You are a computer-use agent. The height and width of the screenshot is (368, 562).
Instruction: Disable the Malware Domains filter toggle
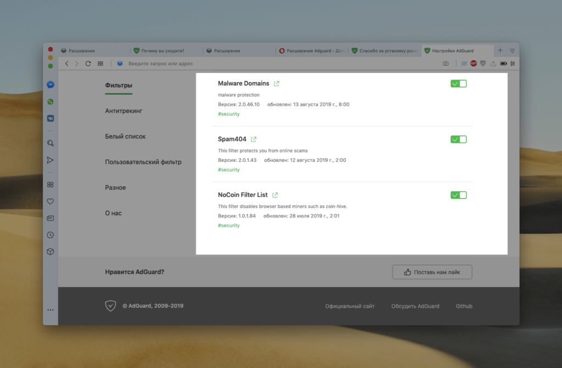(458, 84)
